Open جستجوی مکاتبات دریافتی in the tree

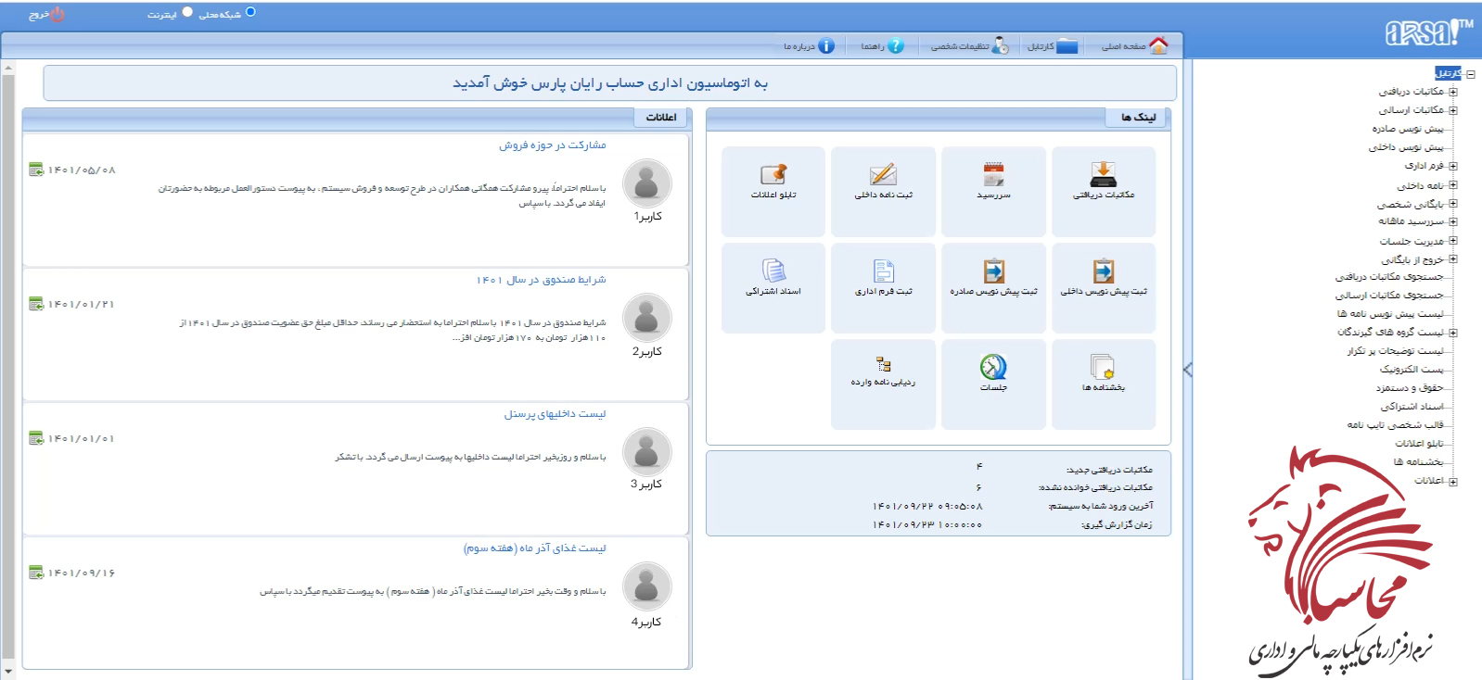click(x=1389, y=277)
